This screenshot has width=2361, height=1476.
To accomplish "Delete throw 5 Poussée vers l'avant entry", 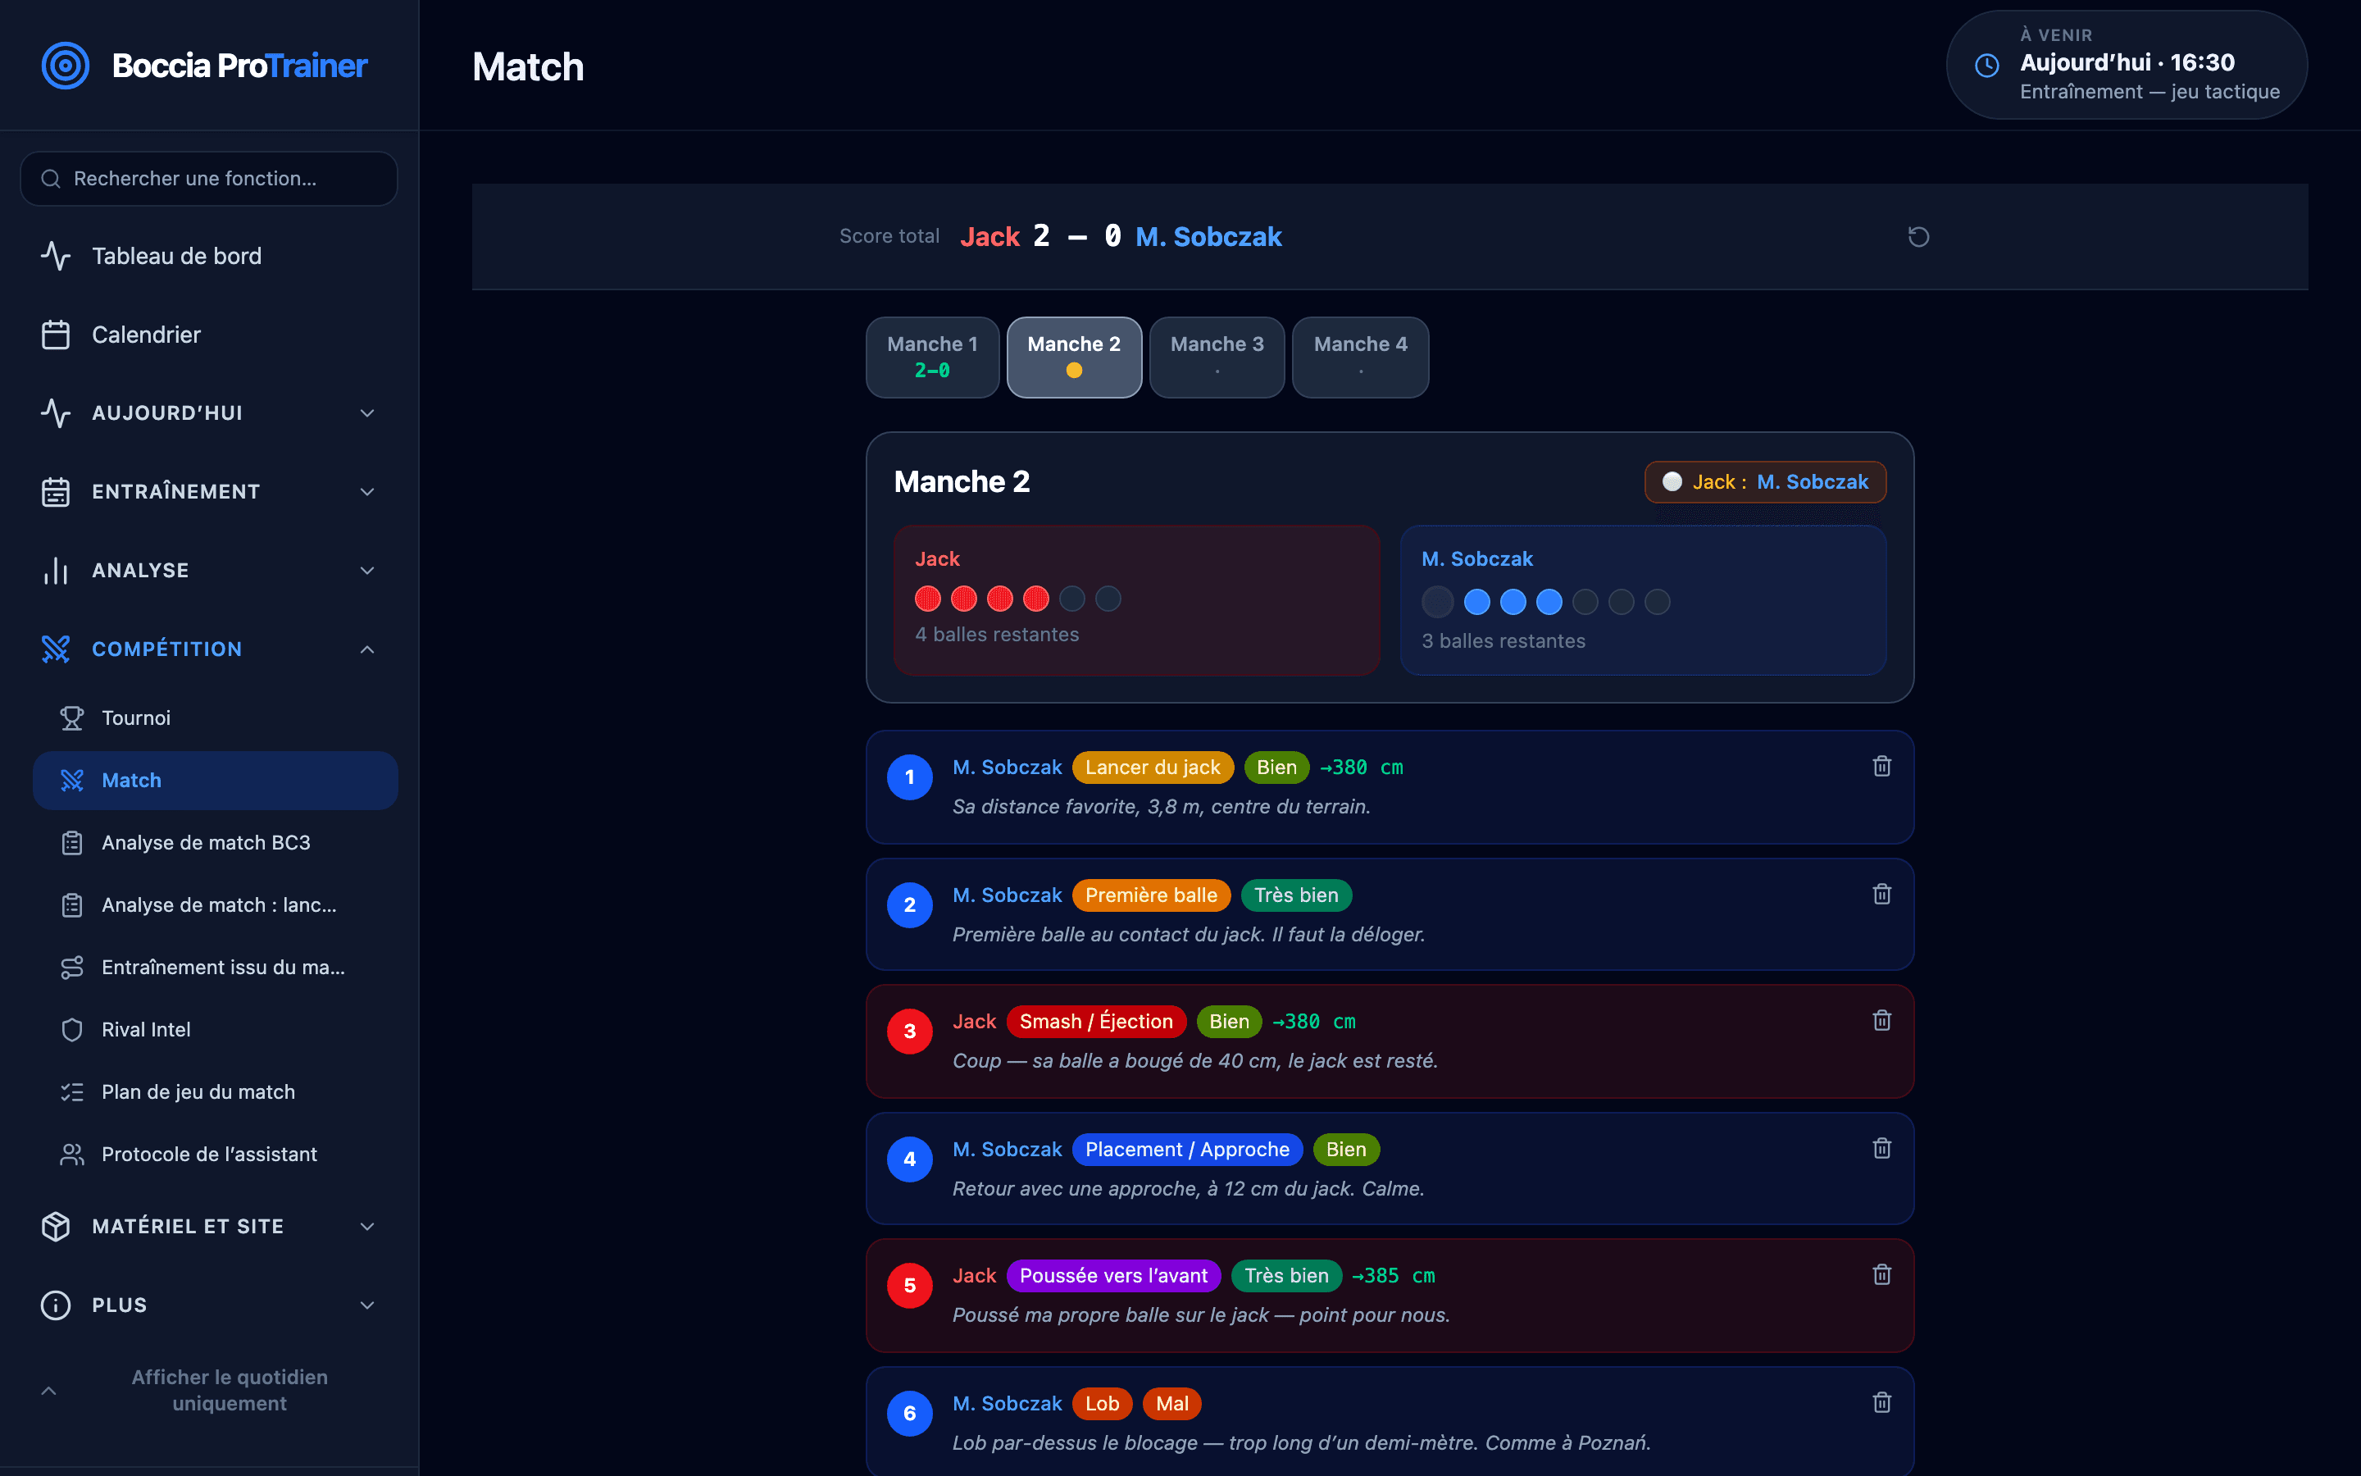I will tap(1882, 1274).
